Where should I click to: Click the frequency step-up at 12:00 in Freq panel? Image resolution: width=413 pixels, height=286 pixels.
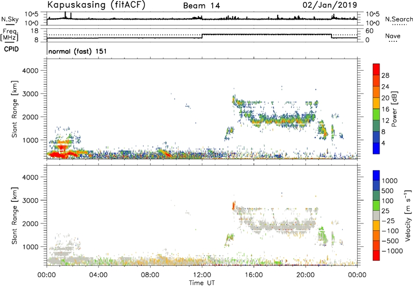point(202,36)
